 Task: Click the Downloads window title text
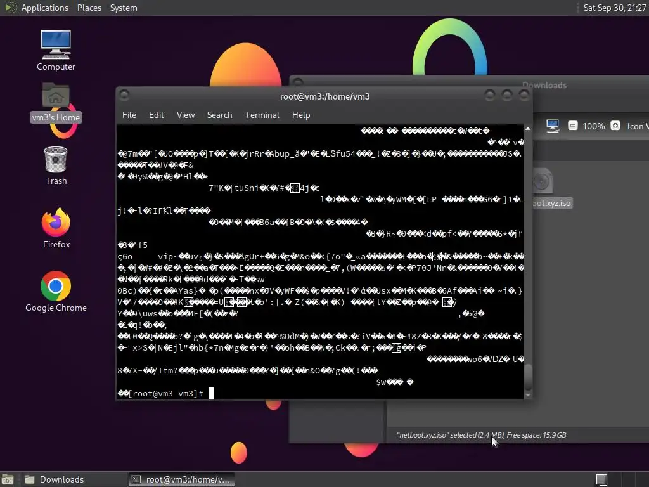point(544,86)
